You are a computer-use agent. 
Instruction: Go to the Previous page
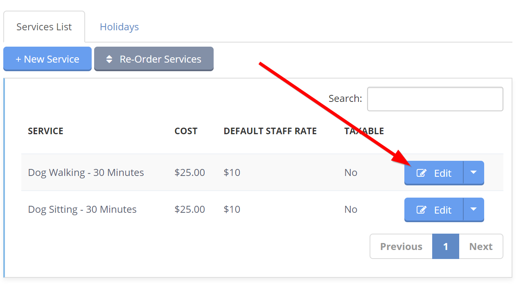[x=401, y=246]
